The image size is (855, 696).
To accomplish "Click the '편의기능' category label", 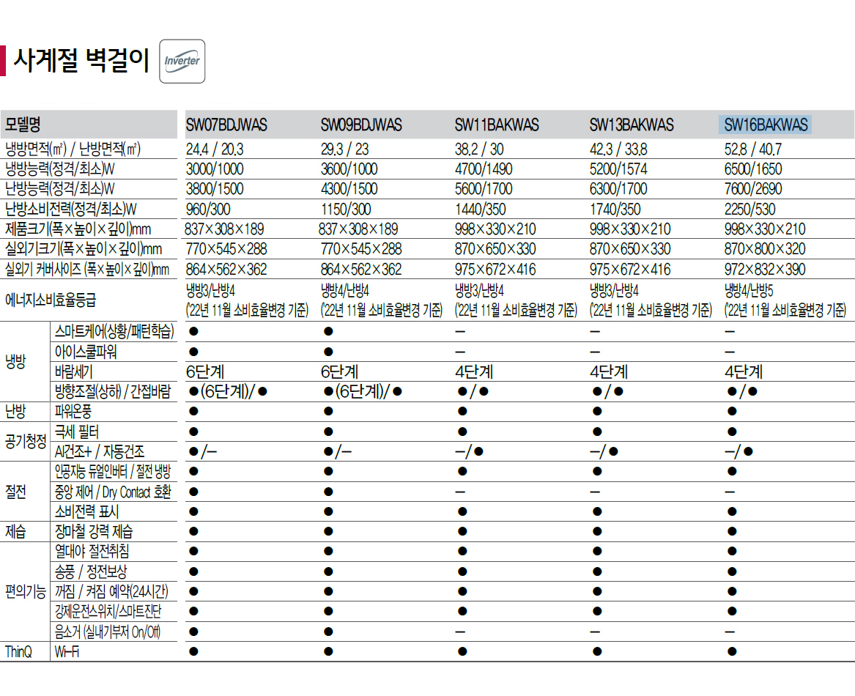I will click(x=26, y=591).
